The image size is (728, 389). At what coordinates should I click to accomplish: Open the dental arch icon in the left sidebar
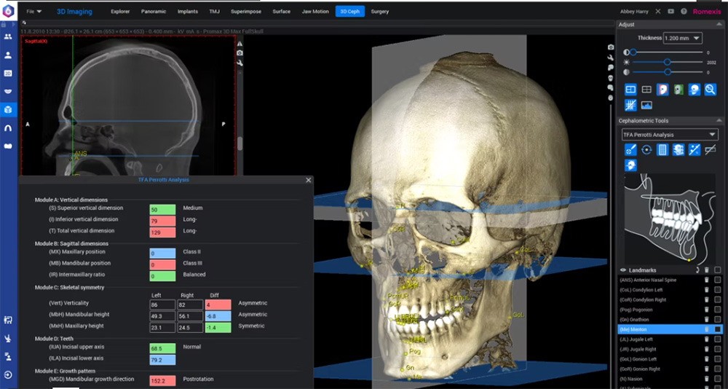coord(8,127)
